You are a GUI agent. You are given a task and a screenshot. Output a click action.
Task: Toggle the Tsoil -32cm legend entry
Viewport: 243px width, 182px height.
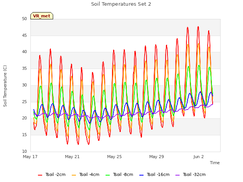pyautogui.click(x=191, y=174)
